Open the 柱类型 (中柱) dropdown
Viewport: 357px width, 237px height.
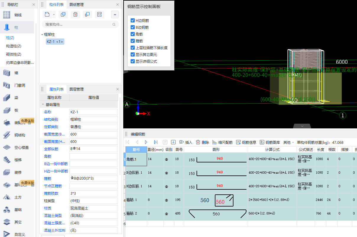tap(94, 201)
